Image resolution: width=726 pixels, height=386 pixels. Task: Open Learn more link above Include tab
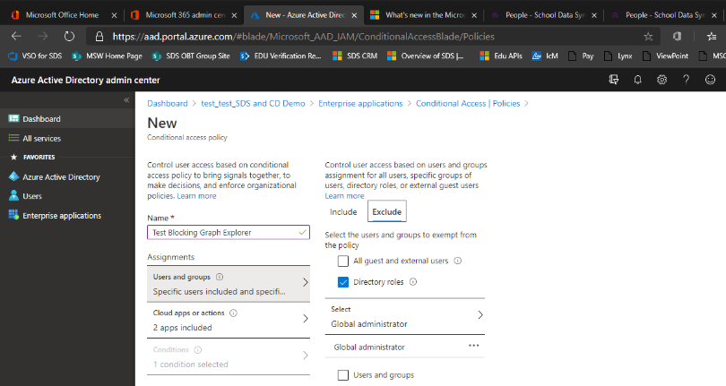click(x=344, y=196)
